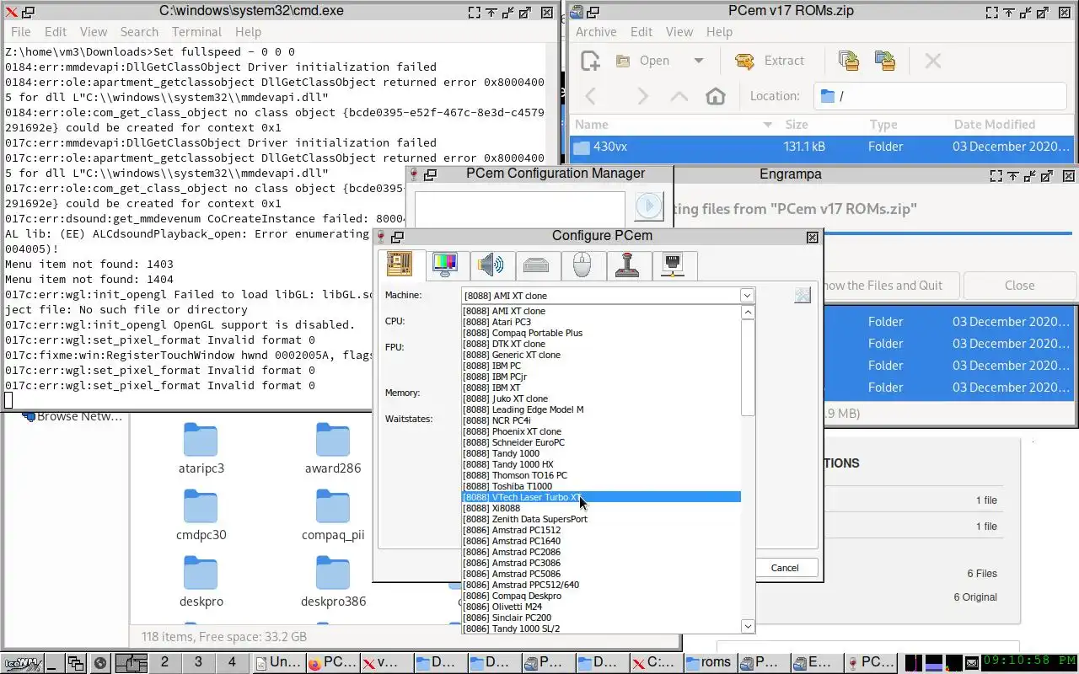Click the config list box in Configuration Manager
1079x674 pixels.
[519, 209]
